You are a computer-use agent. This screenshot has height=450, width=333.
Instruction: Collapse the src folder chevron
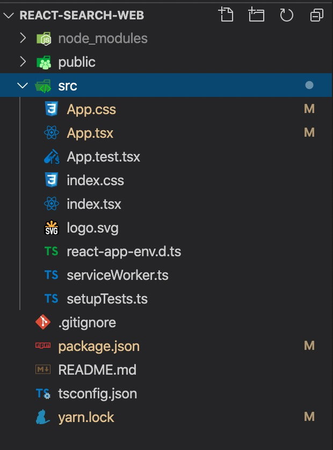23,85
